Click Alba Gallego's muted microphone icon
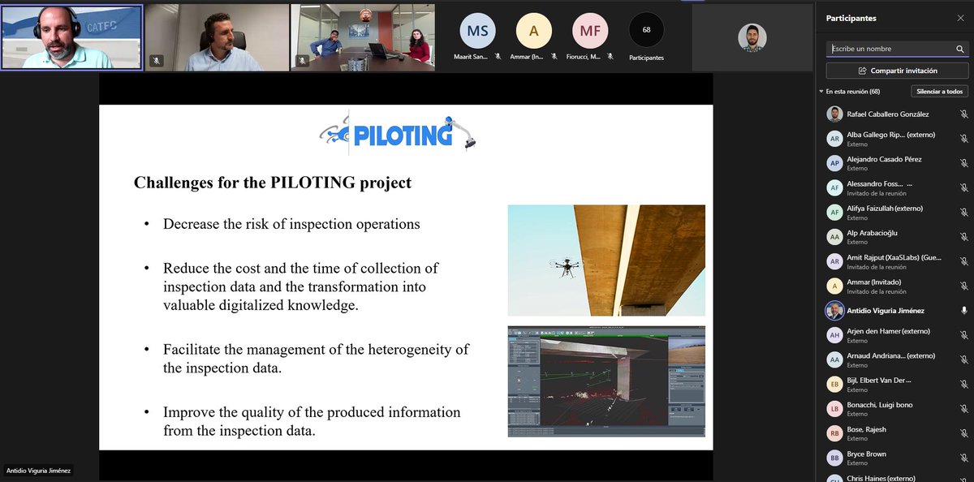 coord(963,139)
